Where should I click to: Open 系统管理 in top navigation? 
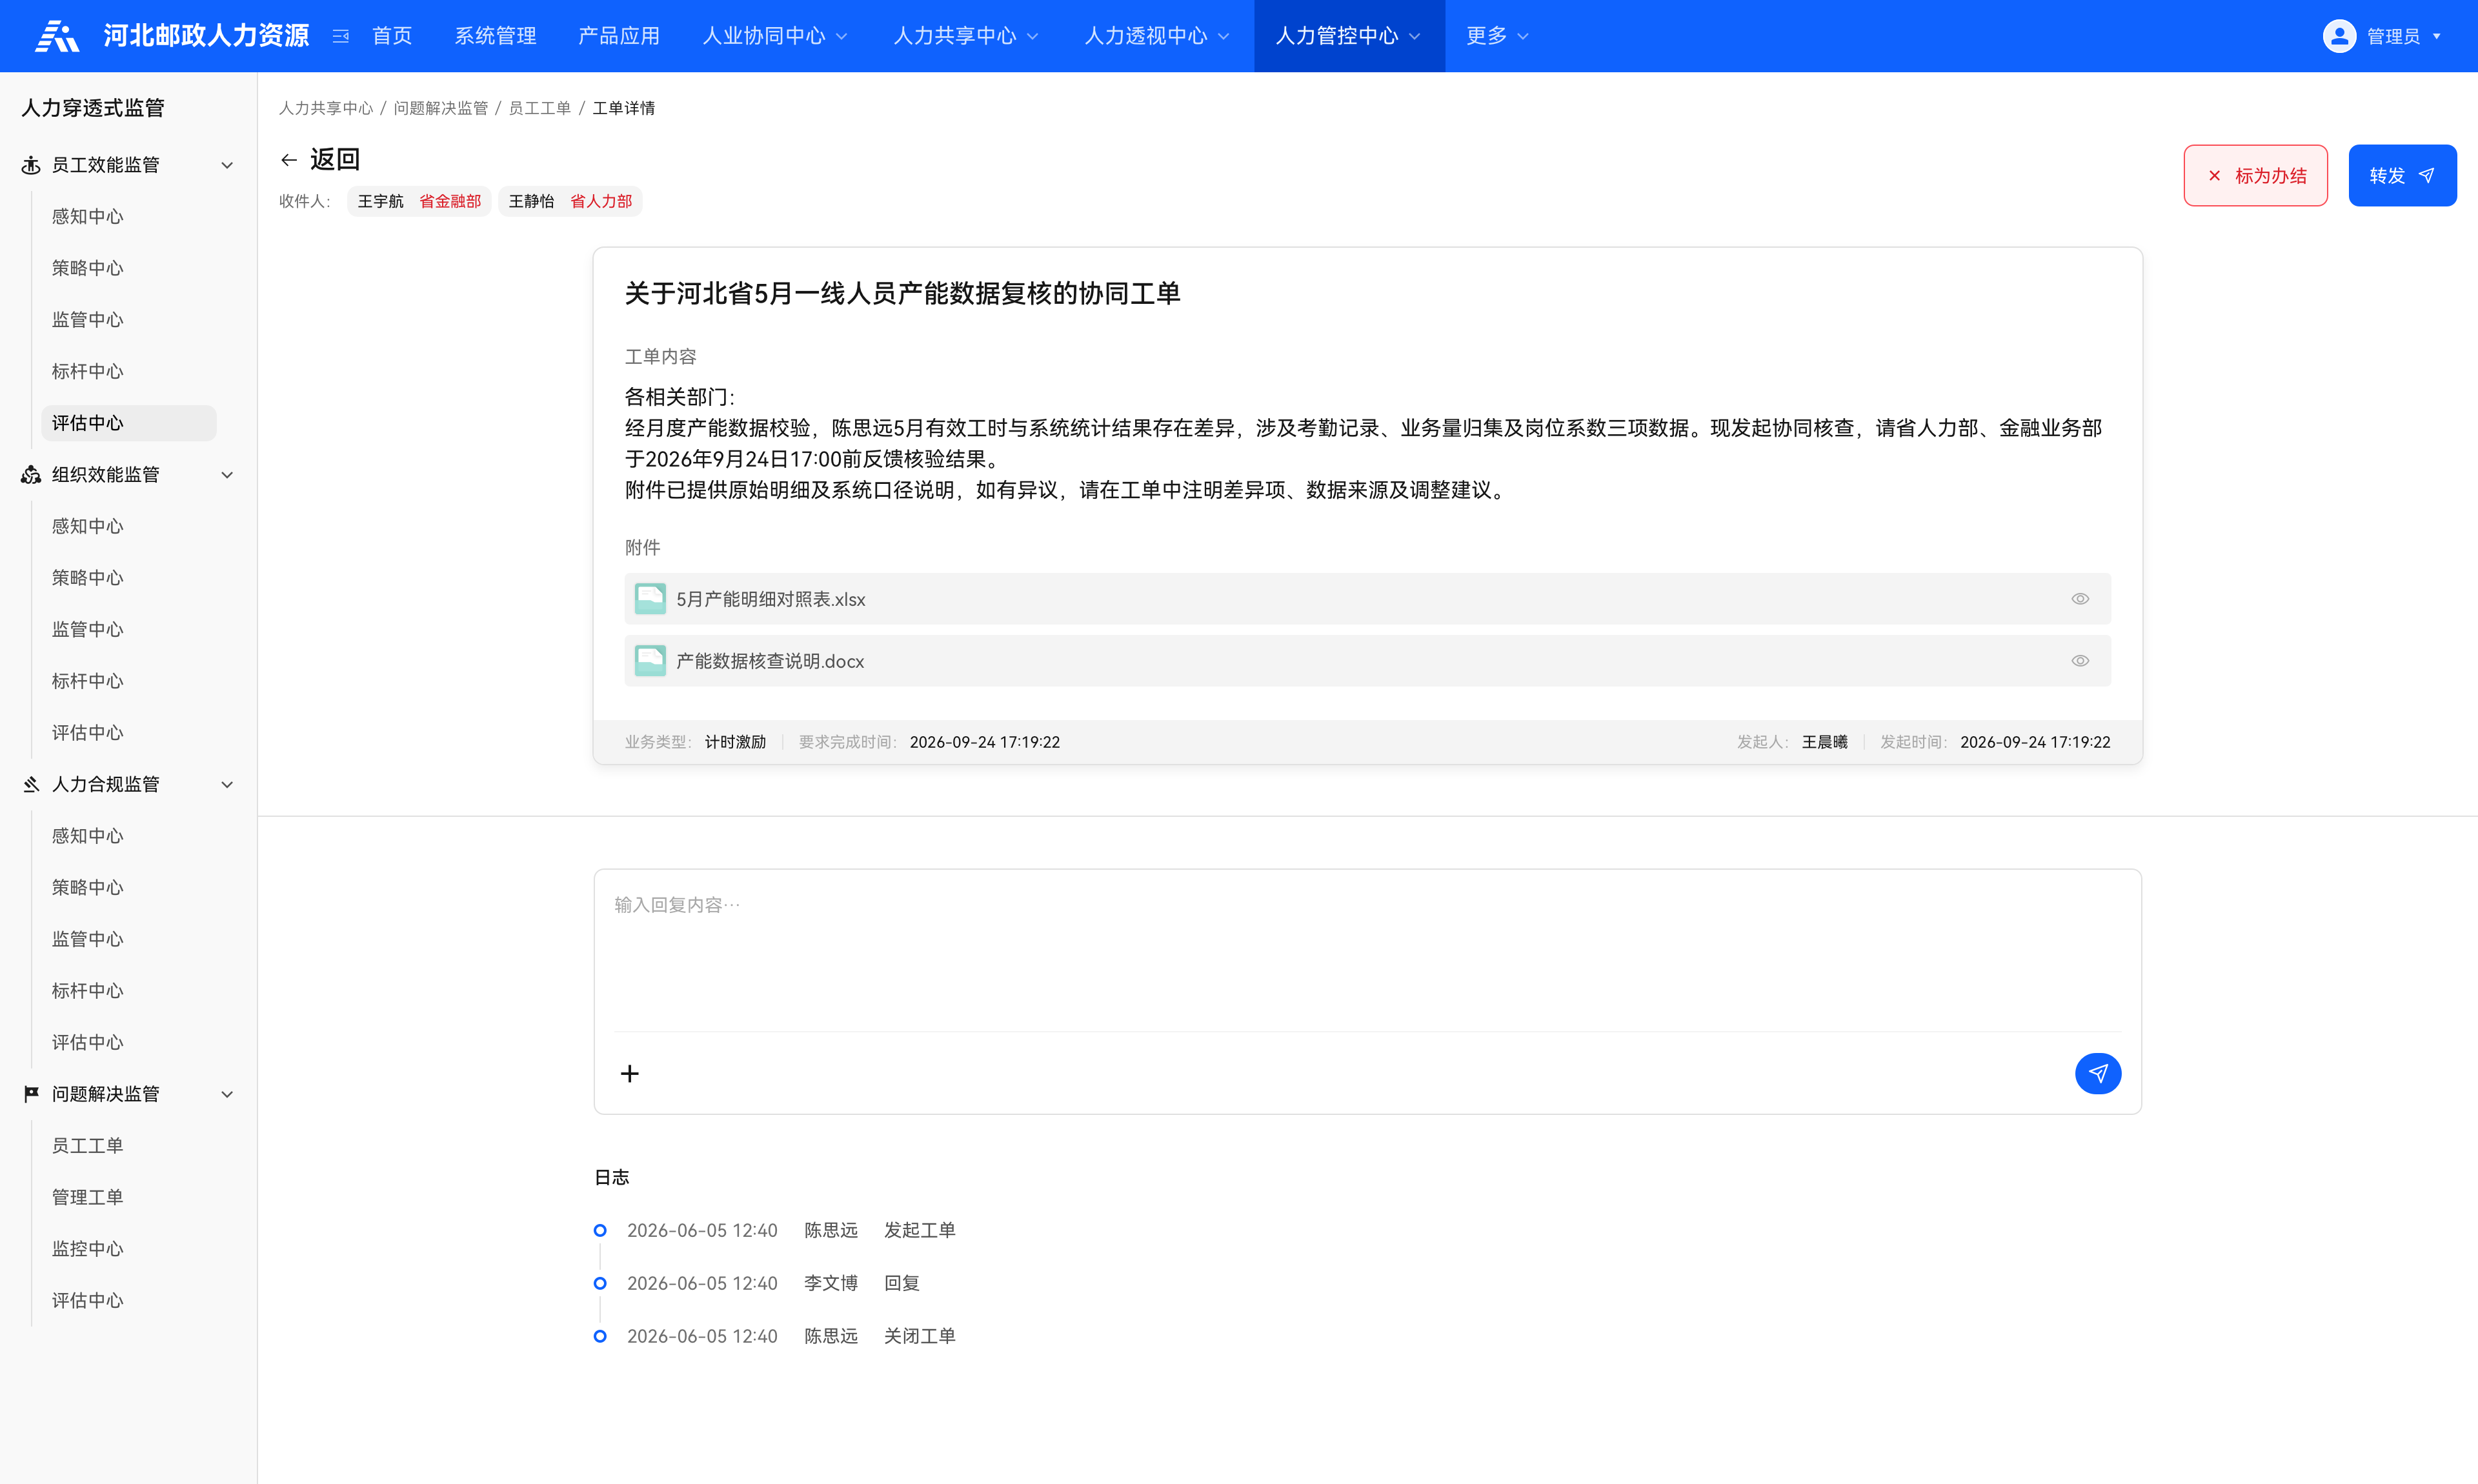click(496, 36)
